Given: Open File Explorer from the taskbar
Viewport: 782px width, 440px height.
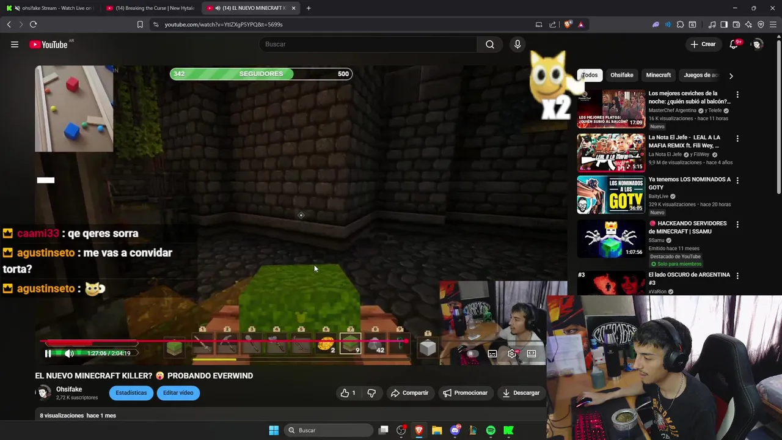Looking at the screenshot, I should pyautogui.click(x=437, y=430).
